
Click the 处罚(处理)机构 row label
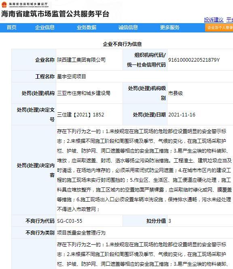(x=38, y=93)
